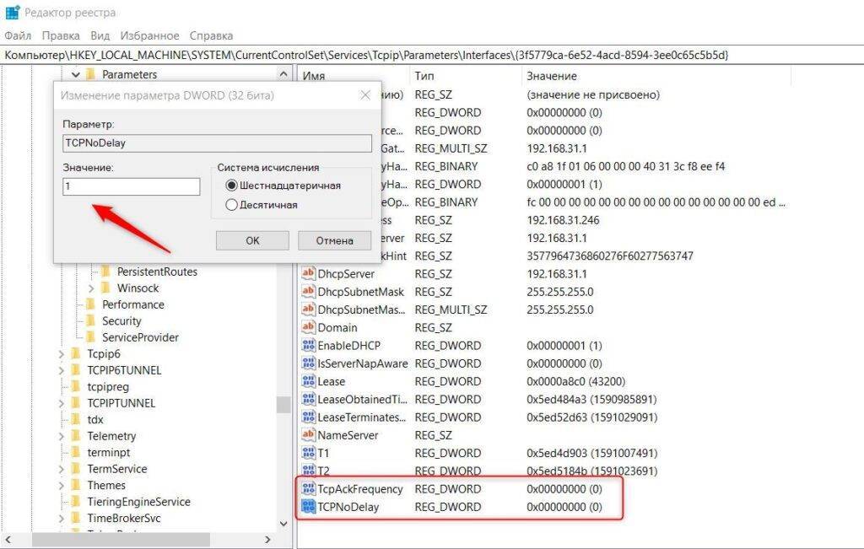Open the Вид menu
864x549 pixels.
(x=100, y=35)
